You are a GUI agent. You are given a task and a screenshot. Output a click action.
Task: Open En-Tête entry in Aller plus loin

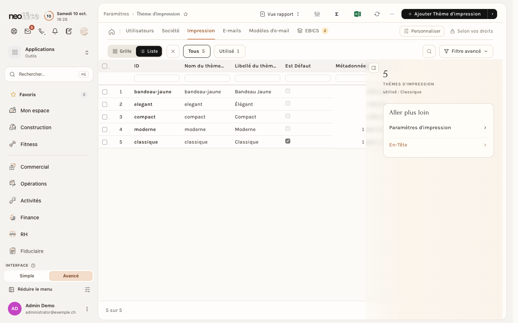438,145
